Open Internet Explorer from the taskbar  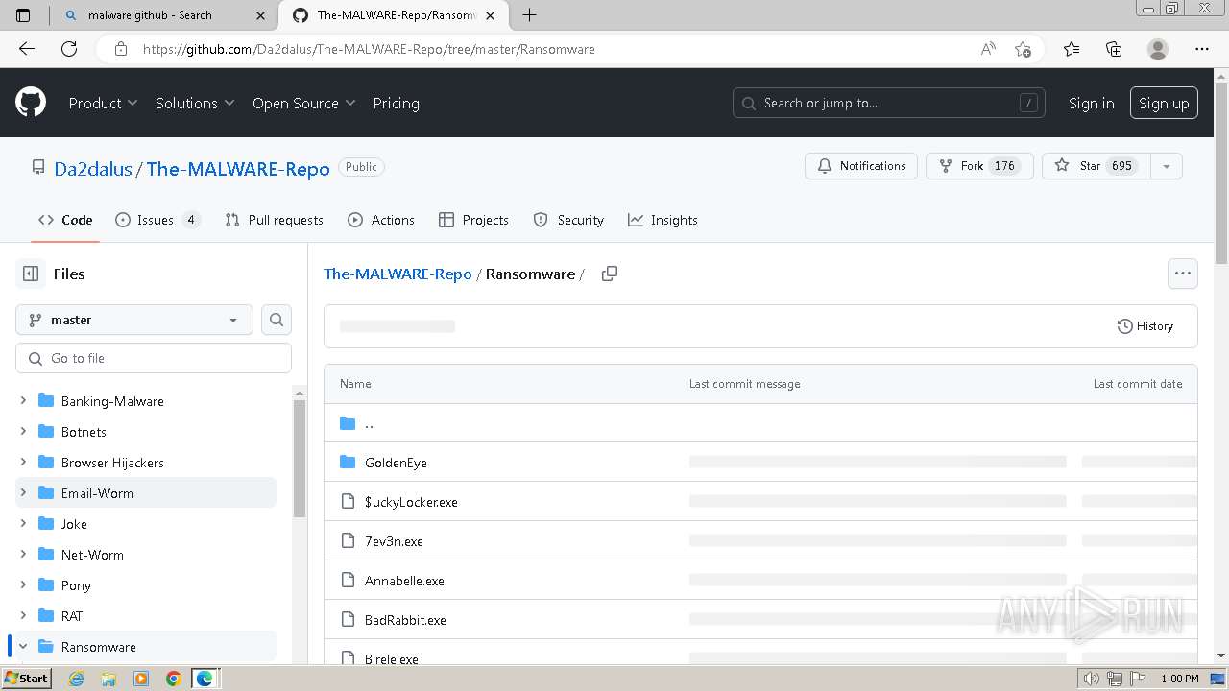[76, 679]
